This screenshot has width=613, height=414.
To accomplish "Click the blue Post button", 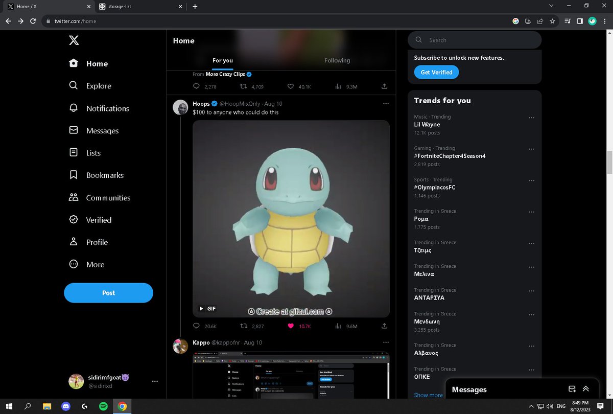I will pos(108,293).
